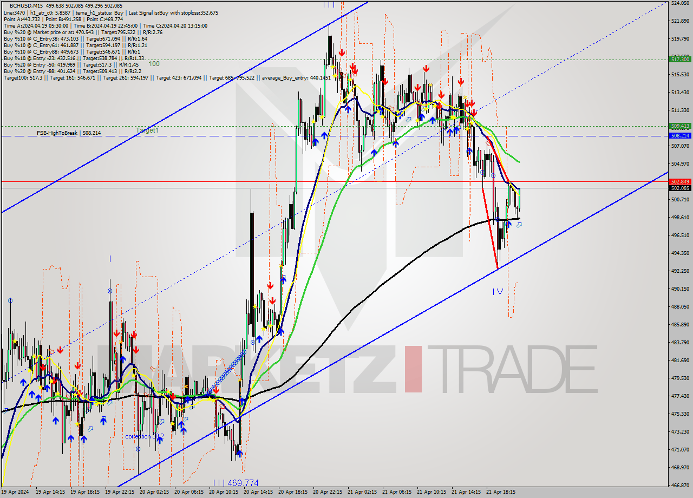Click the 483.790 price axis label

point(680,343)
